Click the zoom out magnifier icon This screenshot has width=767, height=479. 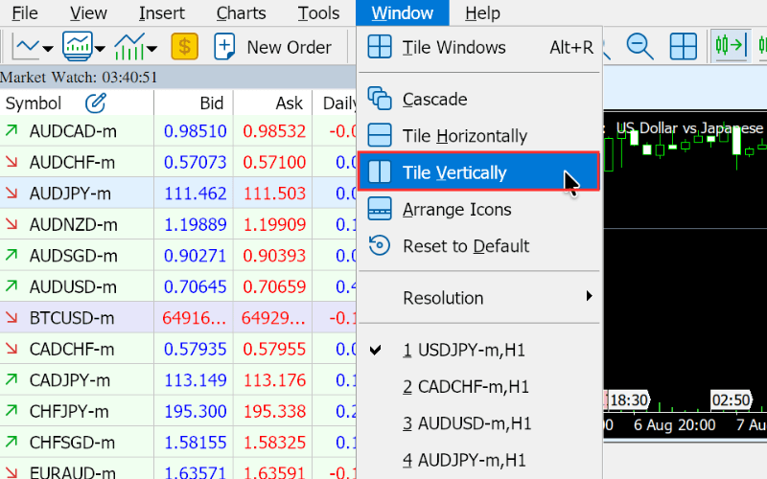pos(639,46)
